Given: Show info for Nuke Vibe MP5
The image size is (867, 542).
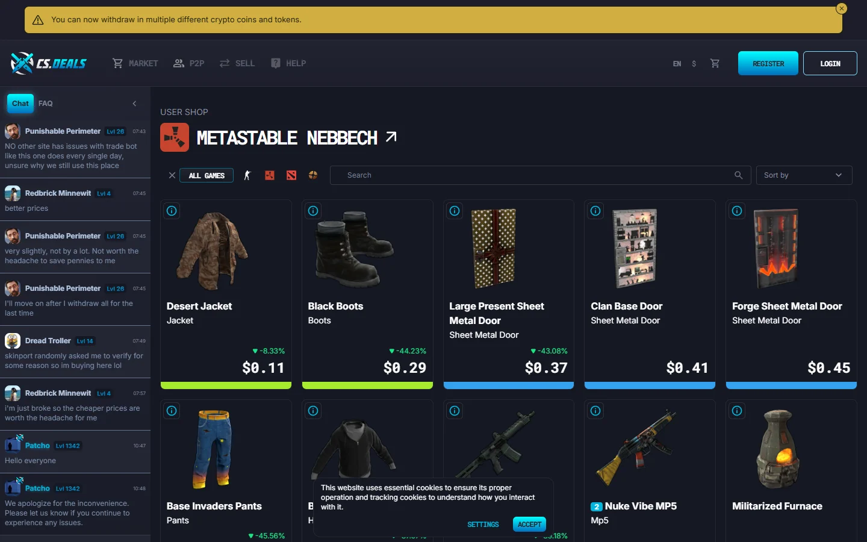Looking at the screenshot, I should 595,411.
